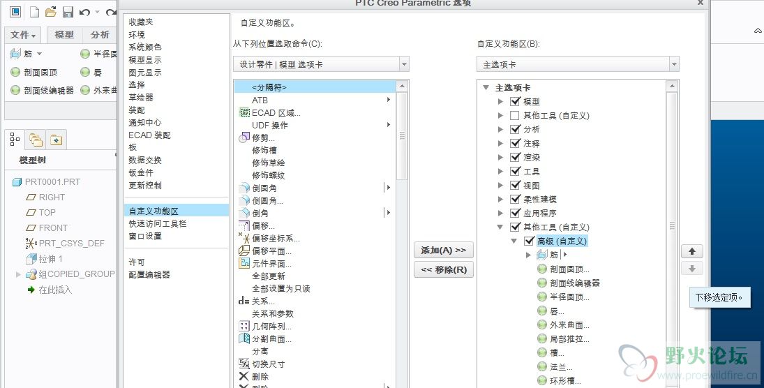Click the 添加(A) >> button
This screenshot has height=388, width=764.
pos(443,250)
